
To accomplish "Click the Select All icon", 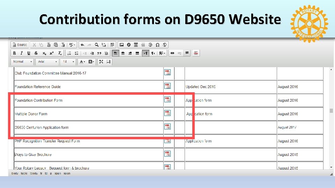I will (112, 45).
